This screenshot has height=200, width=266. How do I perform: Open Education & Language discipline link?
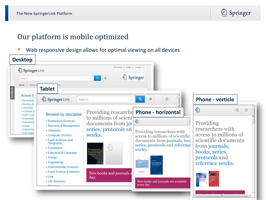(62, 153)
